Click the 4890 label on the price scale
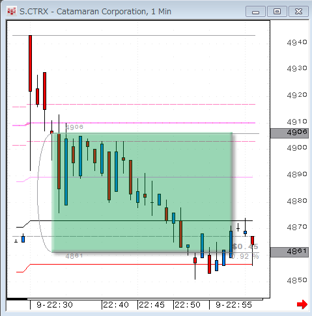The height and width of the screenshot is (316, 312). point(297,175)
